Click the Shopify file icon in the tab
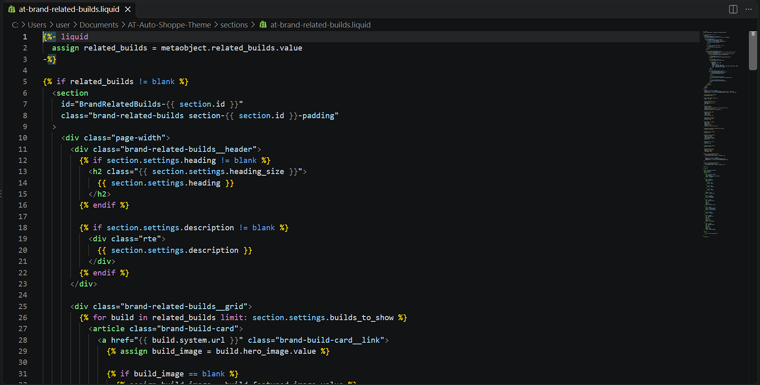This screenshot has width=760, height=385. (12, 9)
